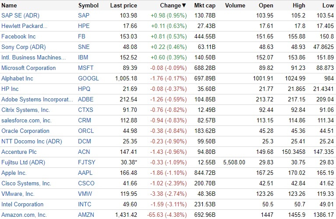This screenshot has height=219, width=336.
Task: Click the Volume column header
Action: tap(235, 6)
